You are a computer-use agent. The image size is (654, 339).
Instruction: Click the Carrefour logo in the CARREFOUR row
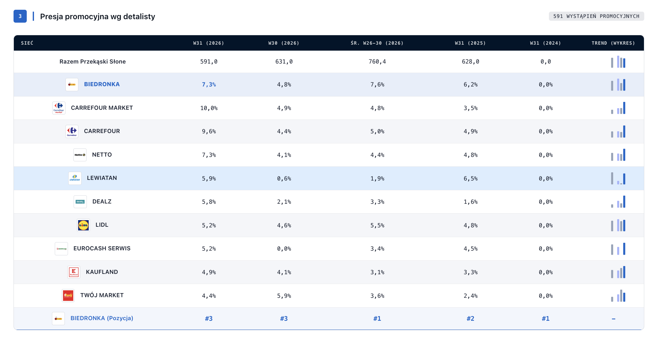[x=72, y=131]
